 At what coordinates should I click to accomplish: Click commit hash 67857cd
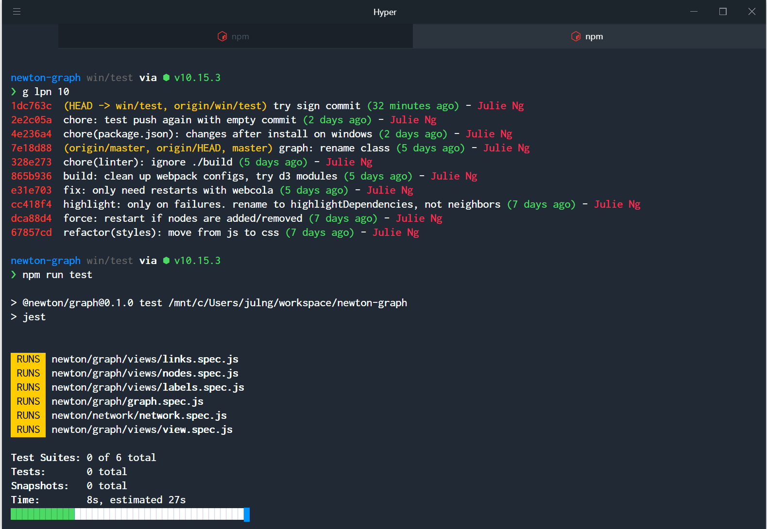(32, 232)
